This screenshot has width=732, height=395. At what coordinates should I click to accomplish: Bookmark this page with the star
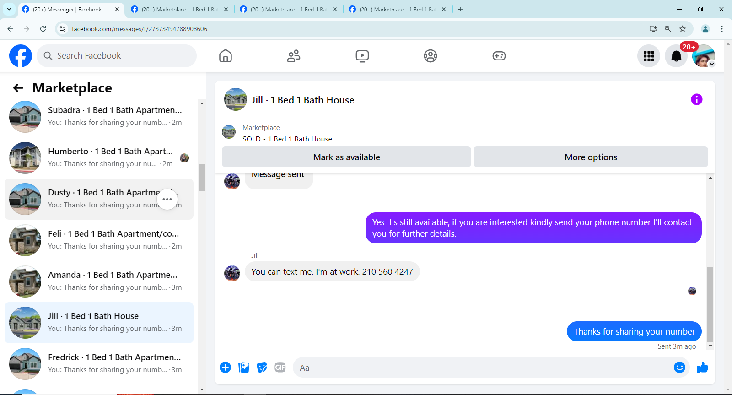[683, 29]
